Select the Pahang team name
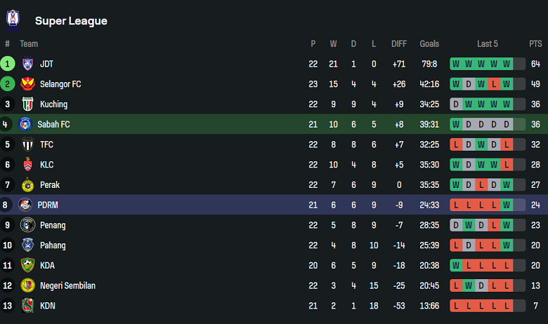548x324 pixels. pos(53,245)
